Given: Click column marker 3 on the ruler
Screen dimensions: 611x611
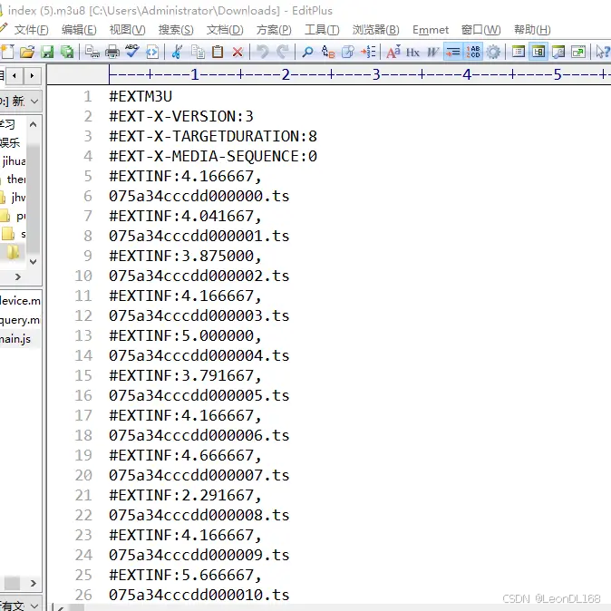Looking at the screenshot, I should click(376, 74).
